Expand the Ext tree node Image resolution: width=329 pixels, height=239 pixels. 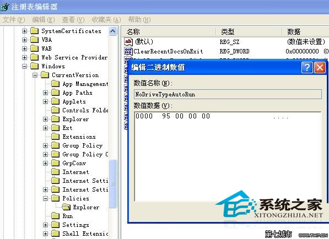pyautogui.click(x=46, y=128)
